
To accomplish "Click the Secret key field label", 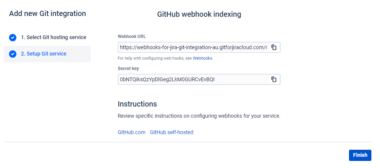I will [128, 69].
